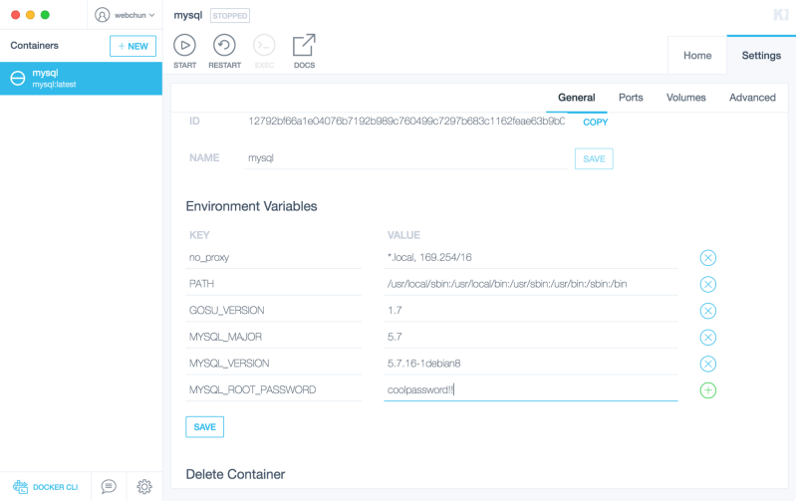Save the container name
Image resolution: width=796 pixels, height=501 pixels.
tap(594, 159)
